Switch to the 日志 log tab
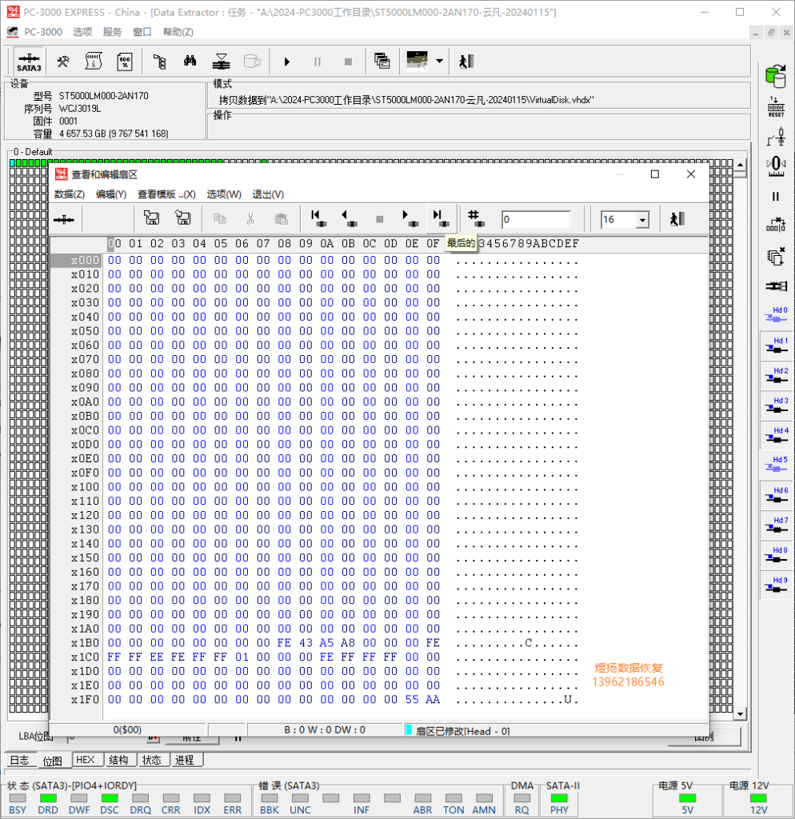This screenshot has height=819, width=795. click(20, 760)
